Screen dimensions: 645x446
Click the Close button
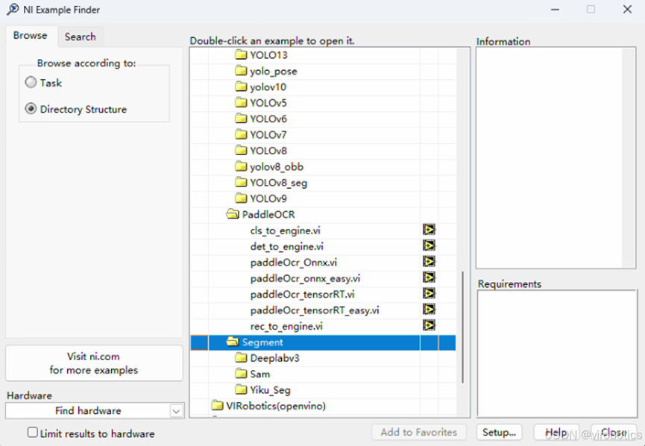click(x=614, y=432)
